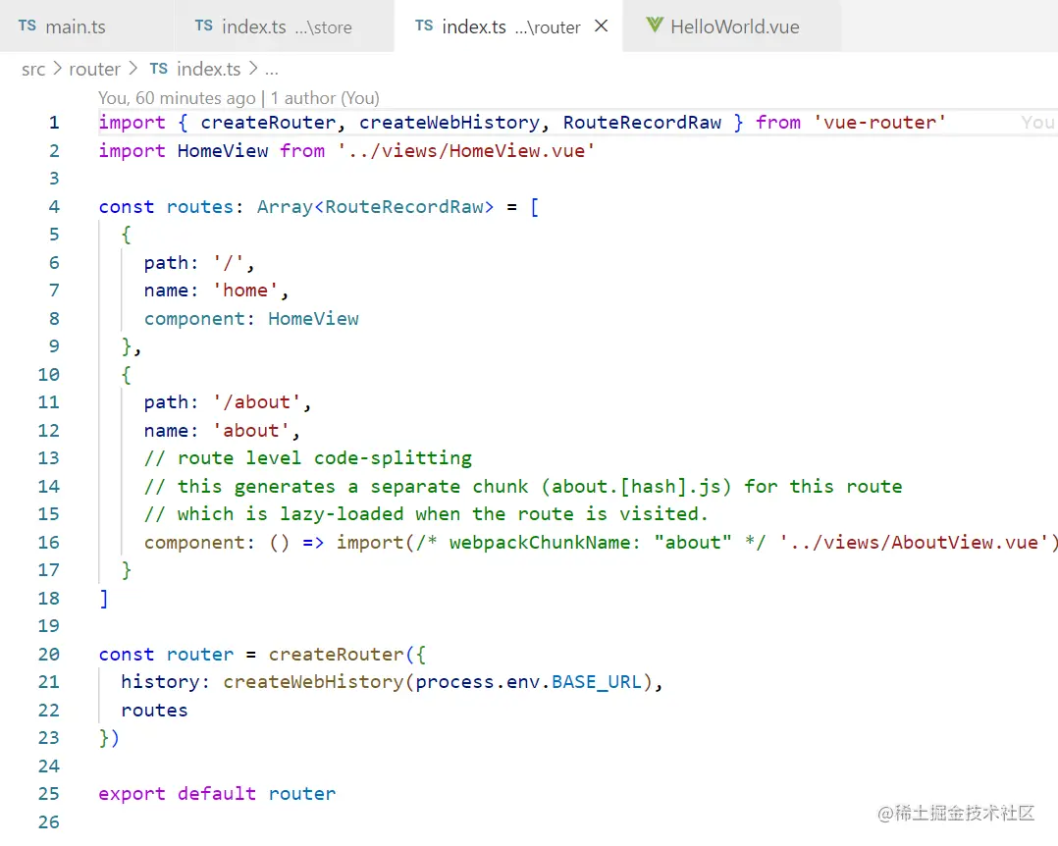1058x846 pixels.
Task: Click HomeView on the component line
Action: pos(313,318)
